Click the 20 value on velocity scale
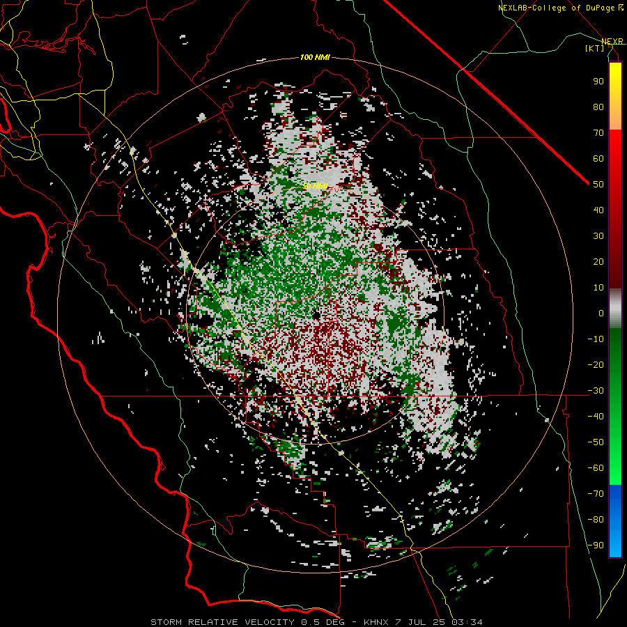Viewport: 627px width, 627px height. [598, 262]
